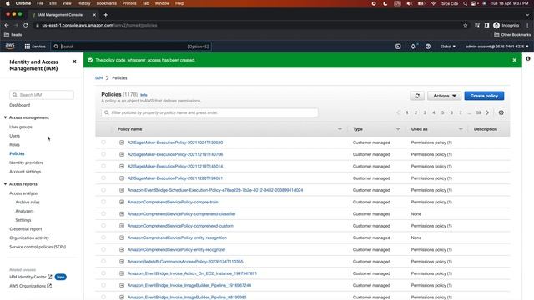Go to next page of policies
Image resolution: width=534 pixels, height=300 pixels.
point(487,112)
